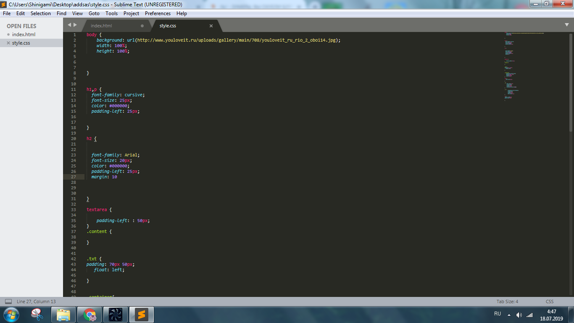Switch RU keyboard language indicator
This screenshot has width=574, height=323.
click(498, 314)
